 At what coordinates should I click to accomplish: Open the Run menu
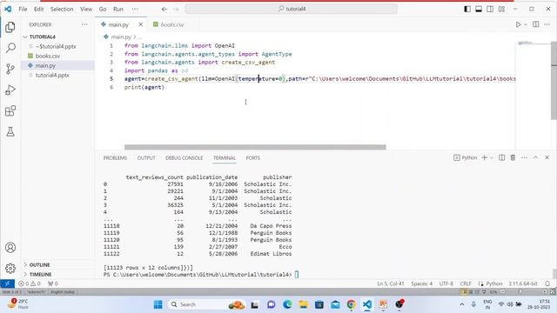coord(118,10)
